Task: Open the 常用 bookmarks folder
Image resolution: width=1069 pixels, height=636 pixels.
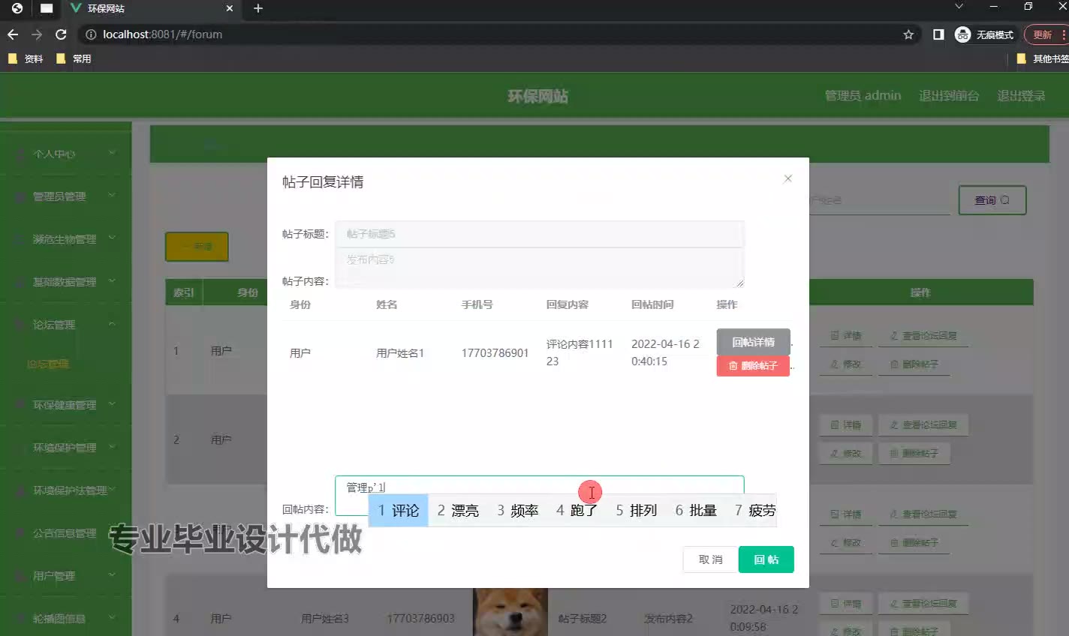Action: (74, 58)
